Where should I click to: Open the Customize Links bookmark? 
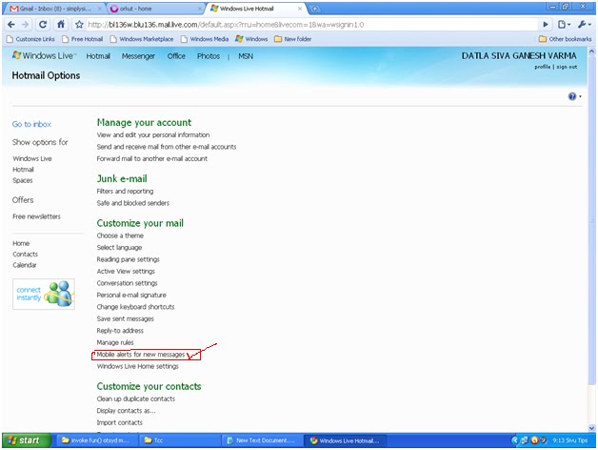[30, 39]
